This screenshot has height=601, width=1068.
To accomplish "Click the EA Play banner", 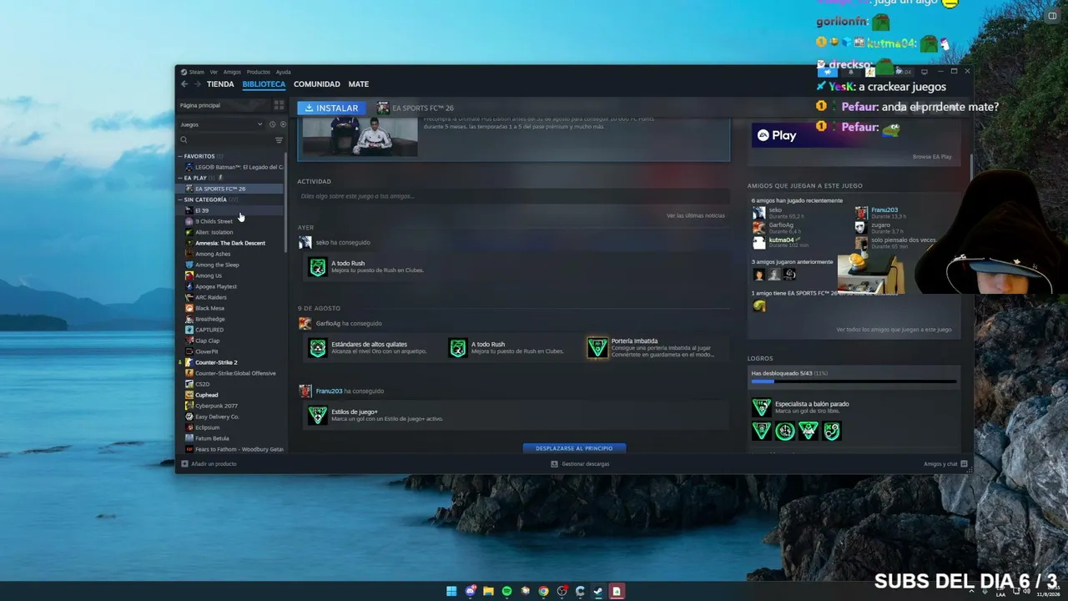I will [854, 135].
